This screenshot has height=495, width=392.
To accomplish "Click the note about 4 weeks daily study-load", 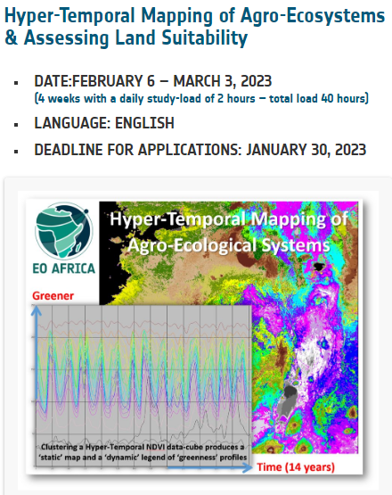I will [201, 98].
